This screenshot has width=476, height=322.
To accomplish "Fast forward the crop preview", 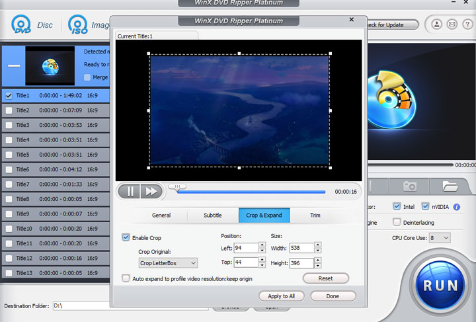I will [151, 192].
